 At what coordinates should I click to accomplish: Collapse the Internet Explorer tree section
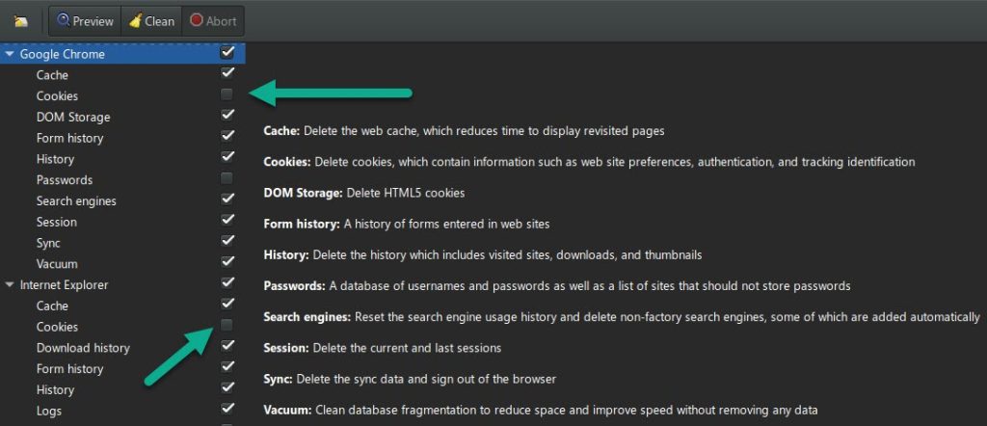[10, 285]
